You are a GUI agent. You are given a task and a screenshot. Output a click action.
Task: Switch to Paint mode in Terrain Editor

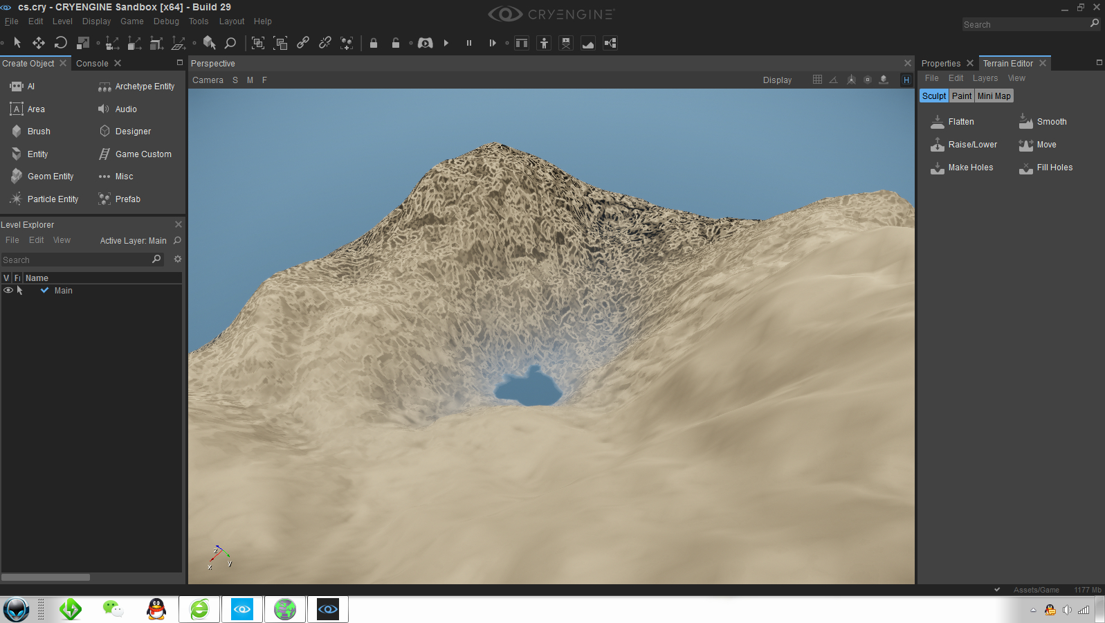961,96
